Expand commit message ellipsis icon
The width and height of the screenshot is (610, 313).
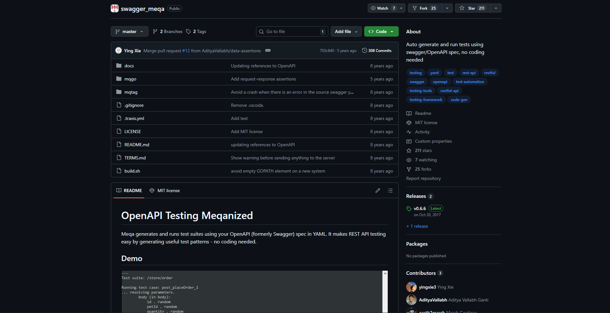pos(268,50)
